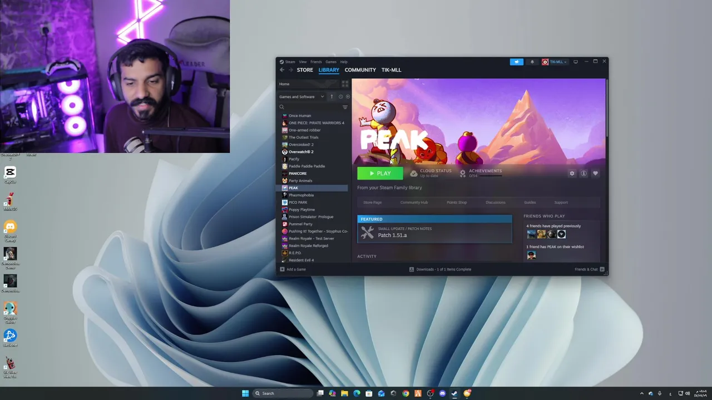Viewport: 712px width, 400px height.
Task: Toggle the ready-to-play filter icon
Action: (348, 97)
